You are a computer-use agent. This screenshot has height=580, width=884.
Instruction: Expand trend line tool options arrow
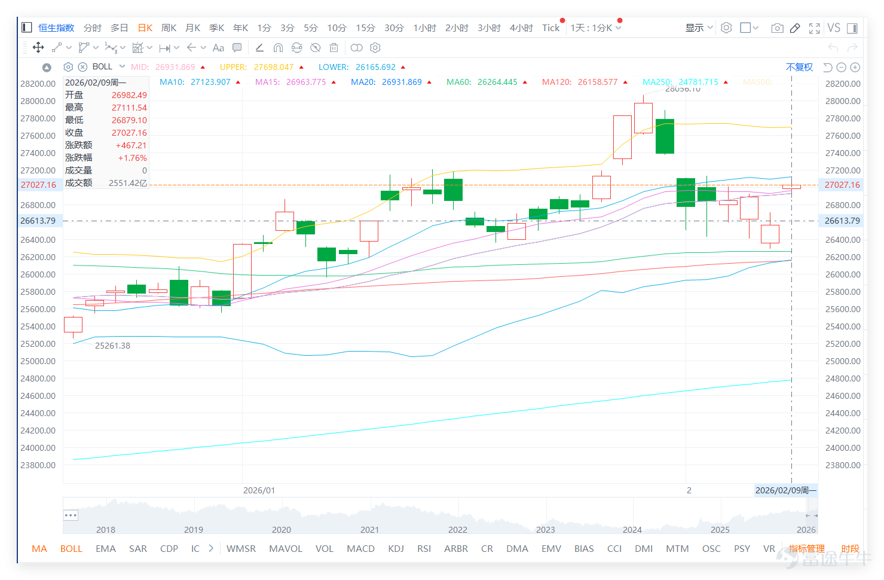click(69, 48)
